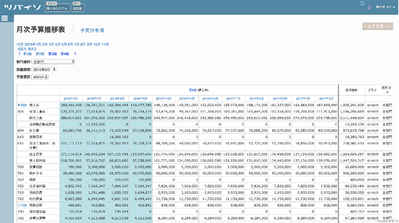Image resolution: width=399 pixels, height=223 pixels.
Task: Click the 2016年10月 column header
Action: (x=164, y=99)
